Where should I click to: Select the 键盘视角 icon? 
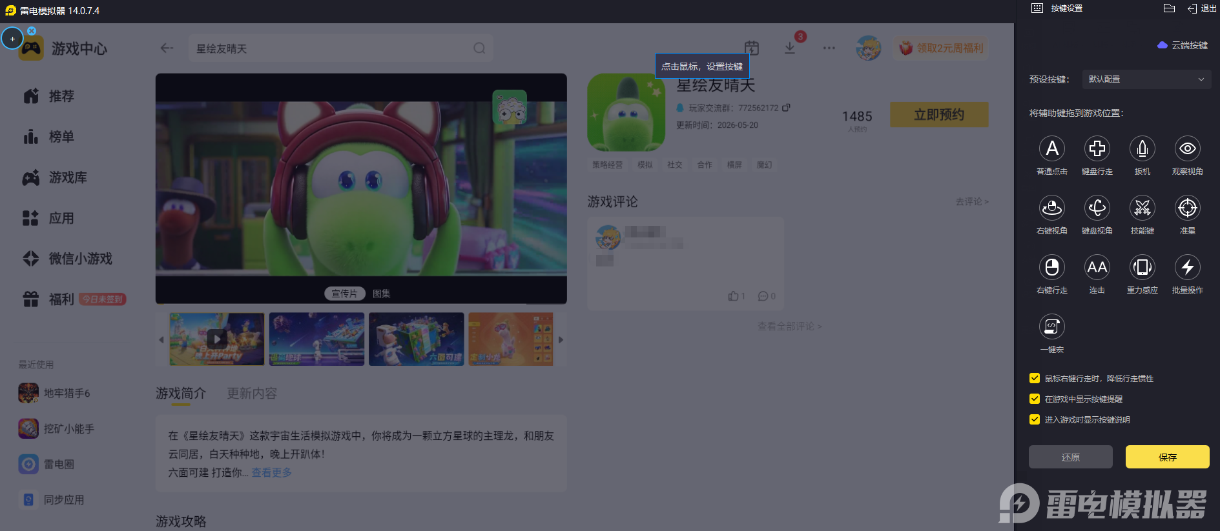click(1097, 208)
